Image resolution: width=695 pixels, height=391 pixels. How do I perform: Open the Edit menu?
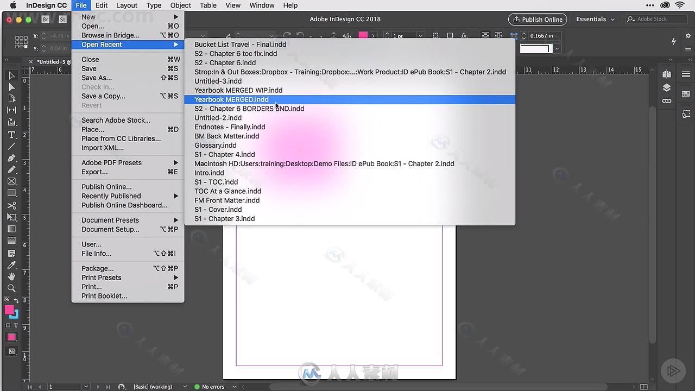pyautogui.click(x=102, y=5)
